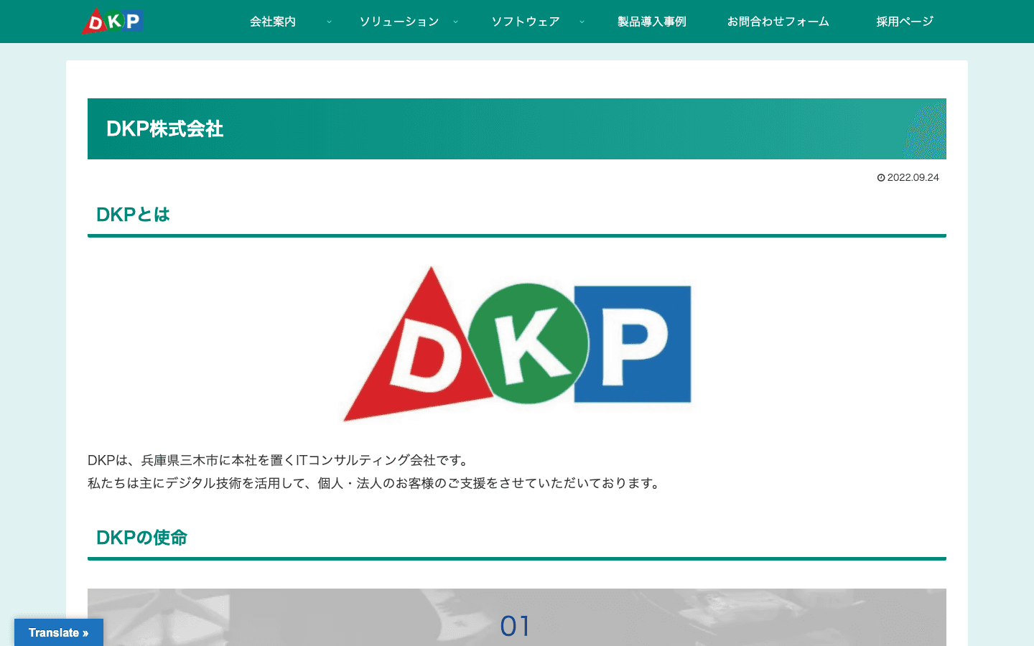Viewport: 1034px width, 646px height.
Task: Open the ソリューション menu item
Action: (x=399, y=22)
